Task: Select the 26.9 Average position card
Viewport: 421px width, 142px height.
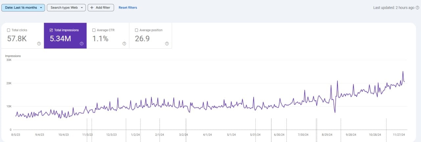Action: coord(150,36)
